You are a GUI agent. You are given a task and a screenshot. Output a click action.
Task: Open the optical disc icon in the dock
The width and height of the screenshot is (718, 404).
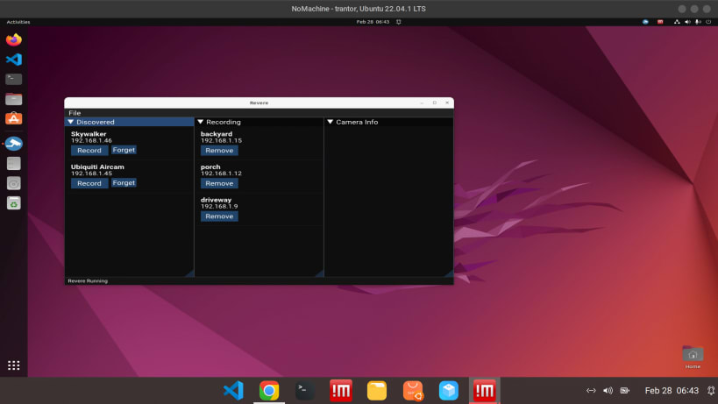[14, 183]
